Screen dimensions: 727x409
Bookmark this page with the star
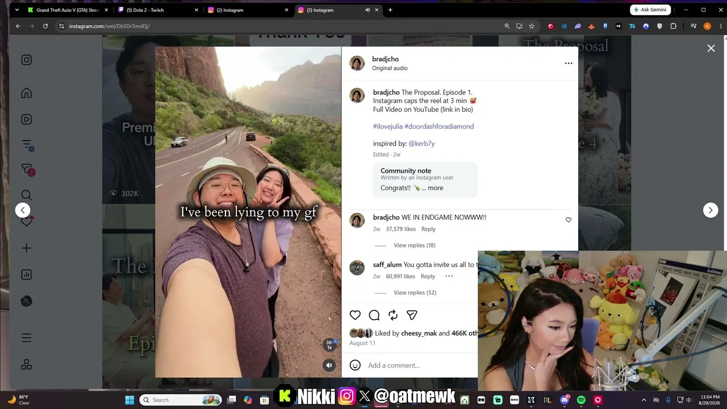[x=532, y=26]
